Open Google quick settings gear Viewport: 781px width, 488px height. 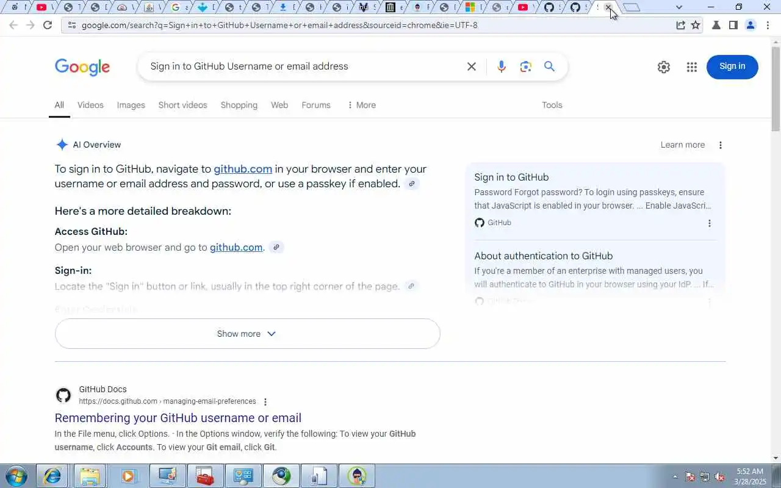(664, 67)
